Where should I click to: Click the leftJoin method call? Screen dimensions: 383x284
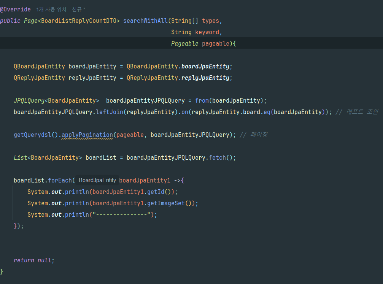pyautogui.click(x=110, y=112)
